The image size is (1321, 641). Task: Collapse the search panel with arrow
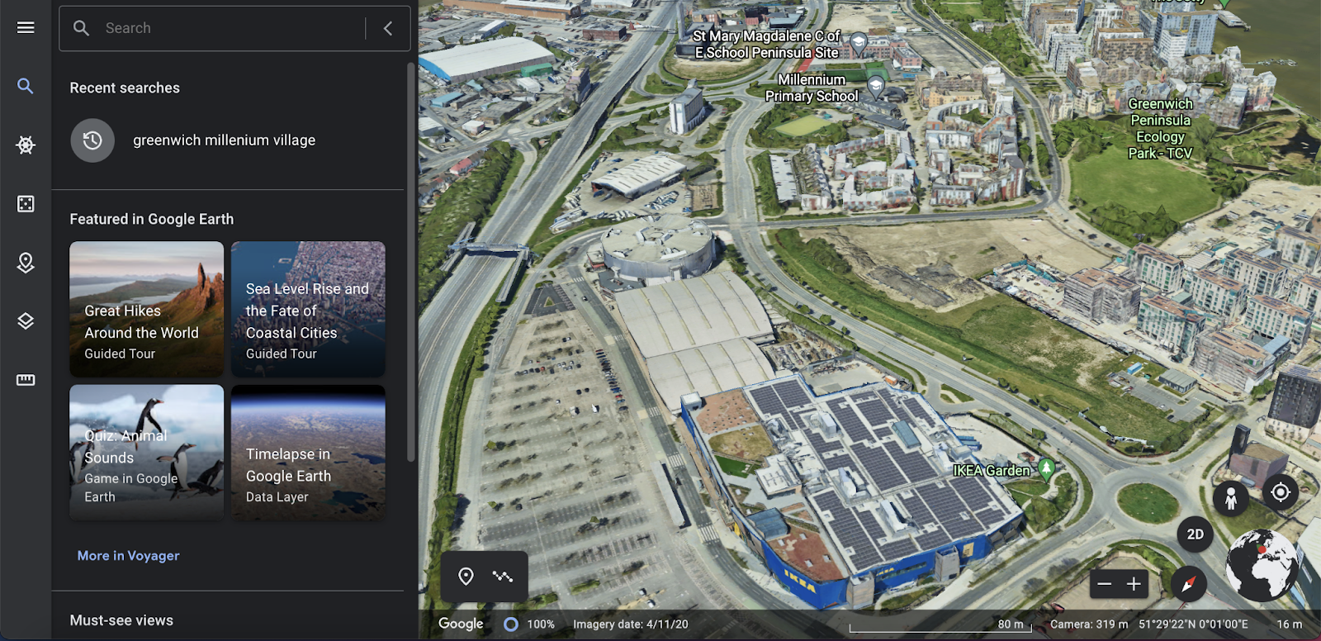pyautogui.click(x=388, y=28)
